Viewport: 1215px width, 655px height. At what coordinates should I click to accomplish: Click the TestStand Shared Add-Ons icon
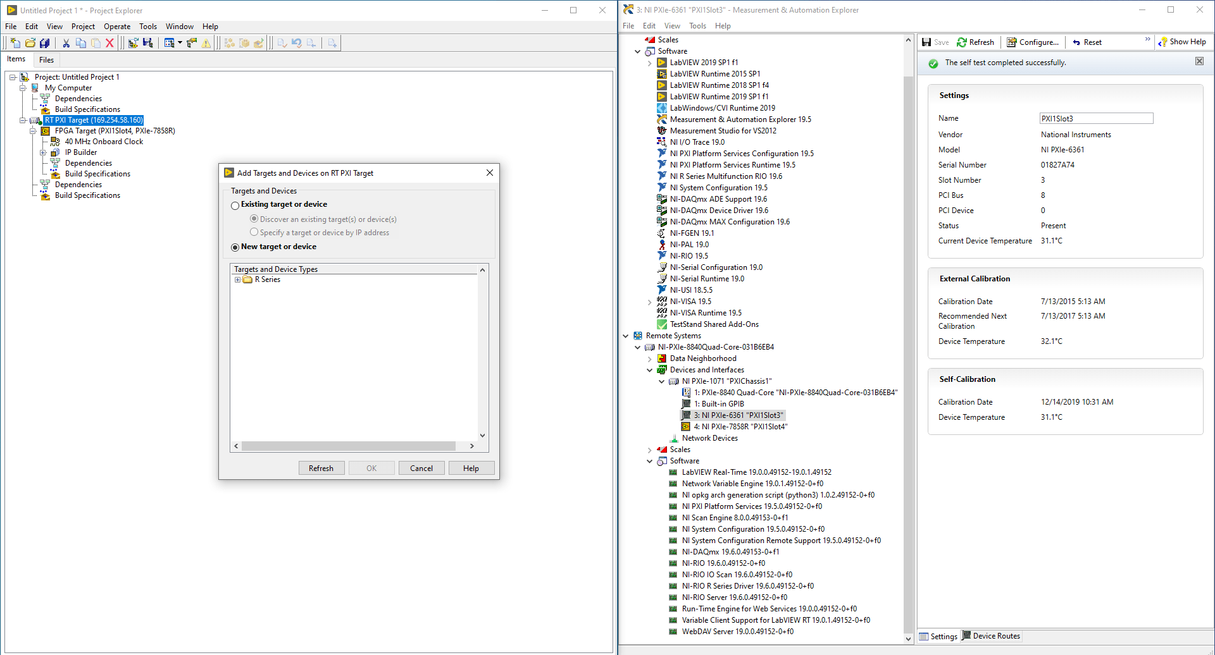point(662,324)
